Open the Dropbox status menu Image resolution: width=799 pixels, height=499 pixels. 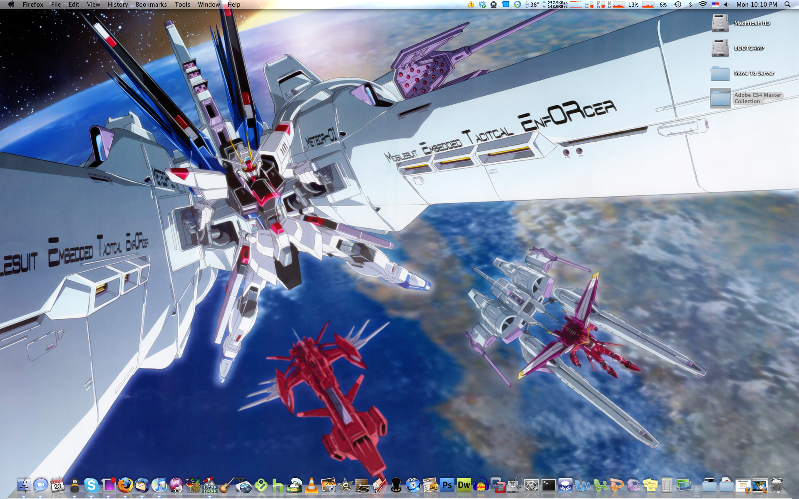482,5
